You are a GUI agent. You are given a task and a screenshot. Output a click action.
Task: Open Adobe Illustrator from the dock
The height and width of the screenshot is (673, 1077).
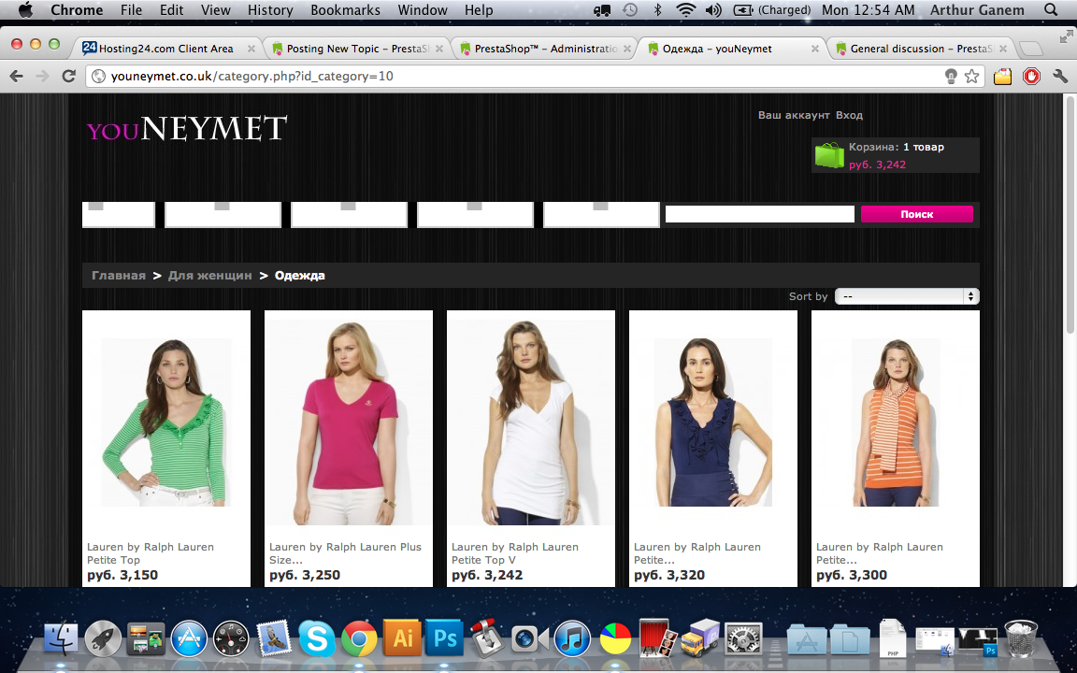(402, 638)
